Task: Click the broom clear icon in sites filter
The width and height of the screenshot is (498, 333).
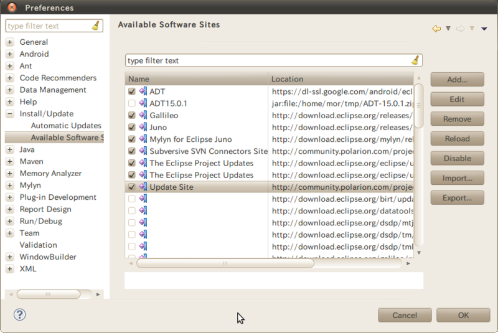Action: [x=415, y=60]
